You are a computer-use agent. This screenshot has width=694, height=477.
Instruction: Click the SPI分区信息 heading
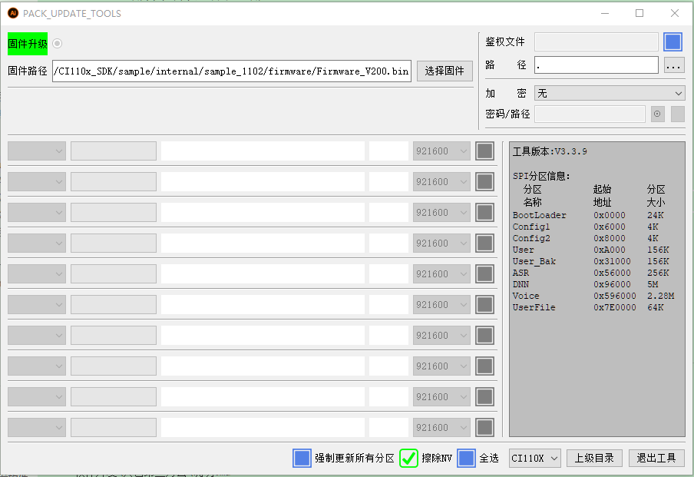[541, 176]
